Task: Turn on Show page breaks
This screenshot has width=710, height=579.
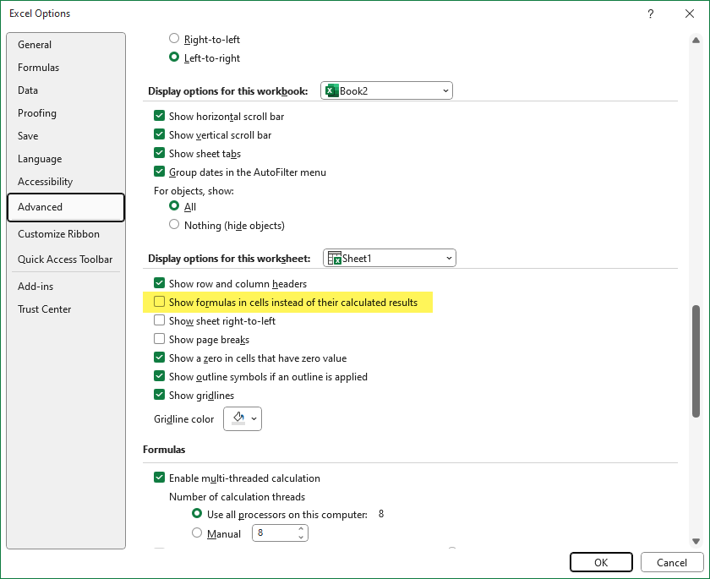Action: tap(159, 340)
